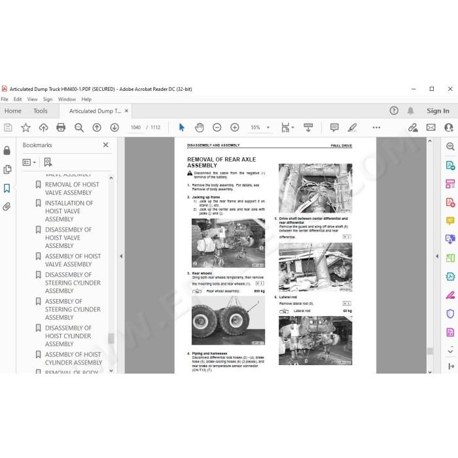This screenshot has width=458, height=458.
Task: Star this file as favorite
Action: (x=26, y=128)
